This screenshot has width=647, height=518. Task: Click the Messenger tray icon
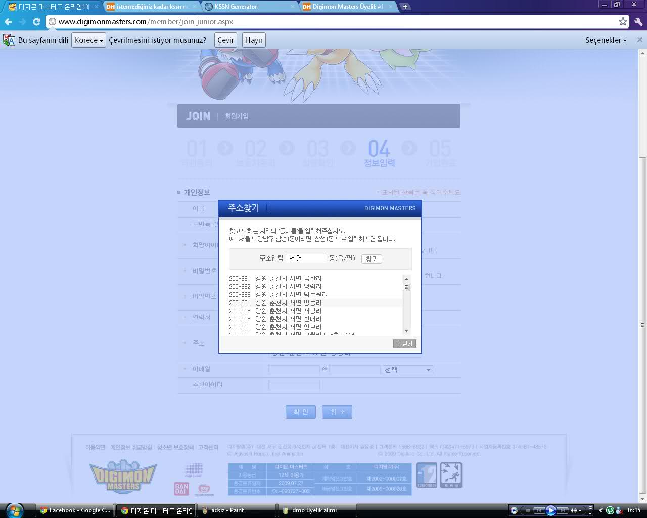coord(618,510)
